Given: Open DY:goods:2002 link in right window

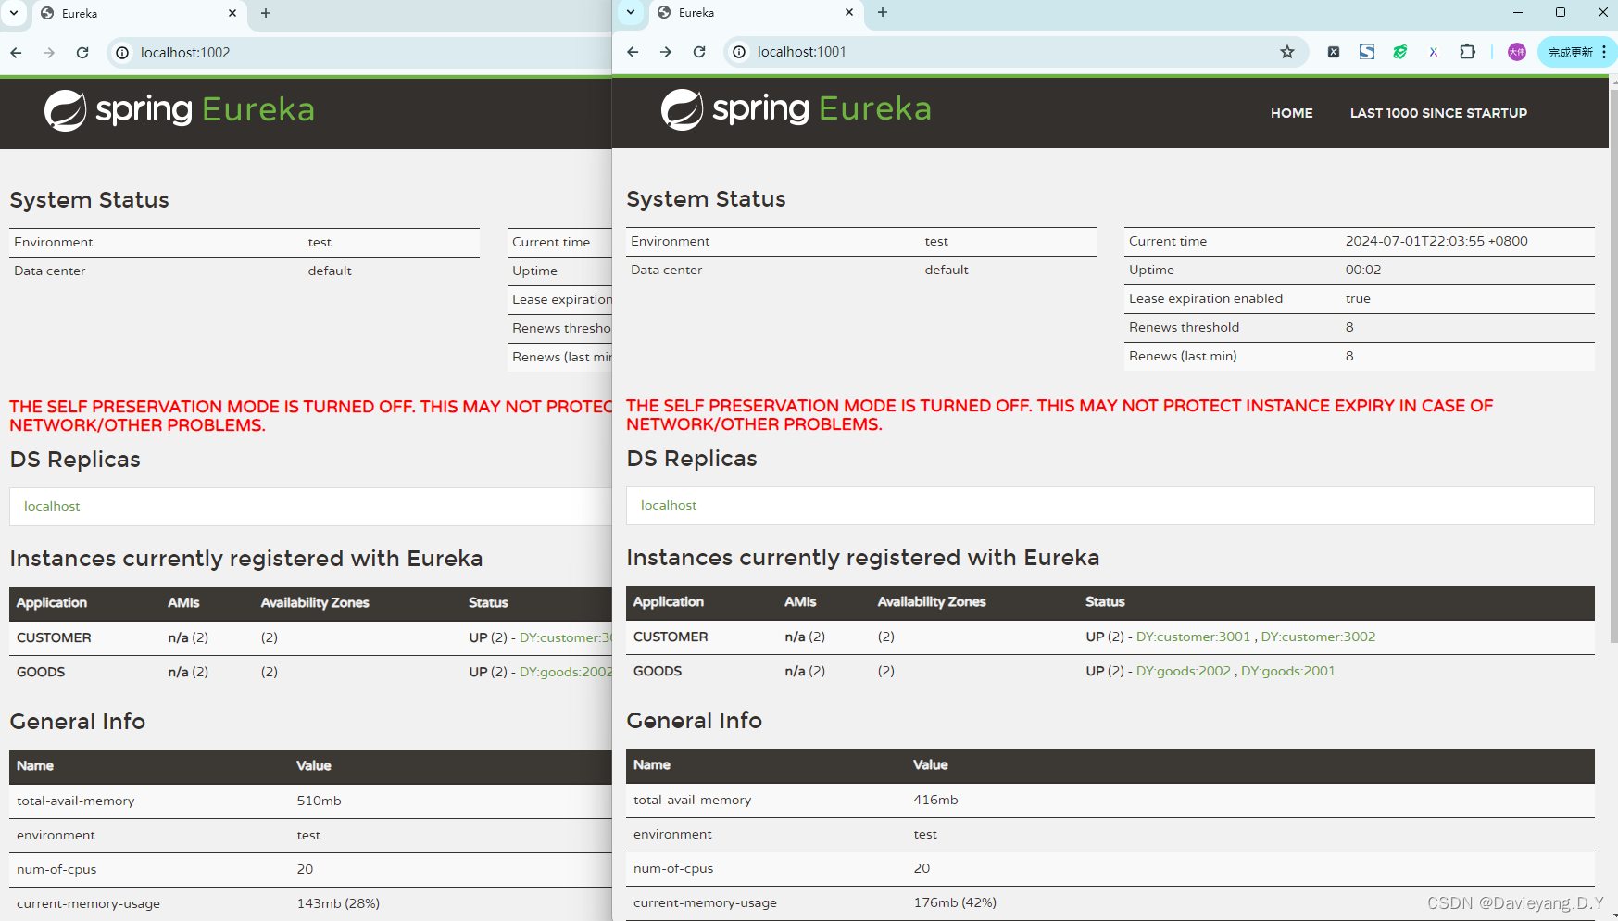Looking at the screenshot, I should click(1184, 671).
